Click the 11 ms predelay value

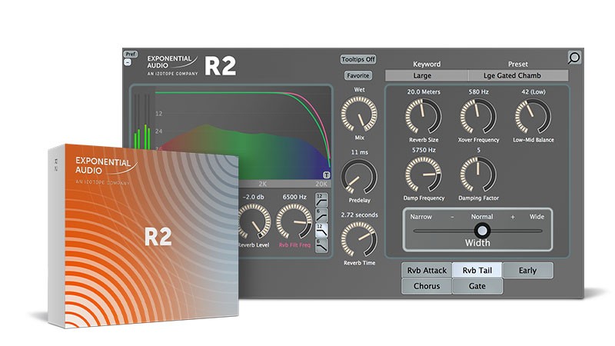[359, 152]
